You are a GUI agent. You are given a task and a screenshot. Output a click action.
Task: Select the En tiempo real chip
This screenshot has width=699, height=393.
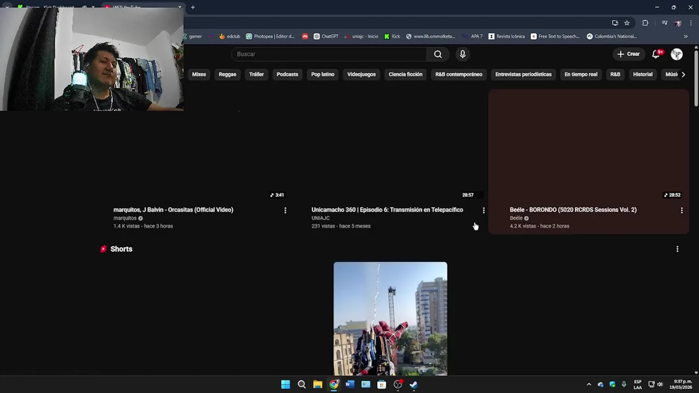580,74
